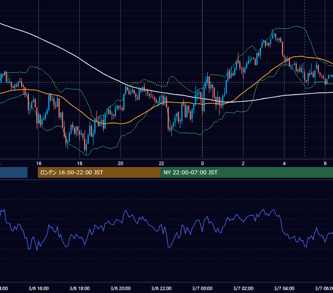Click the blue session bar before London
The height and width of the screenshot is (293, 333).
click(14, 172)
